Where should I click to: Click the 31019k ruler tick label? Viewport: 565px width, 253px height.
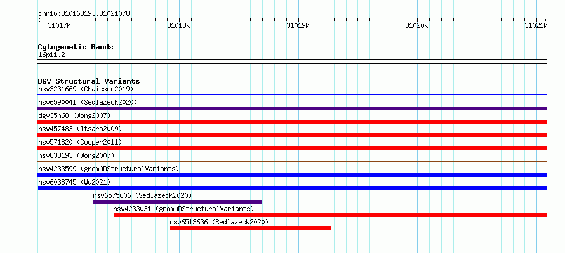(x=298, y=25)
